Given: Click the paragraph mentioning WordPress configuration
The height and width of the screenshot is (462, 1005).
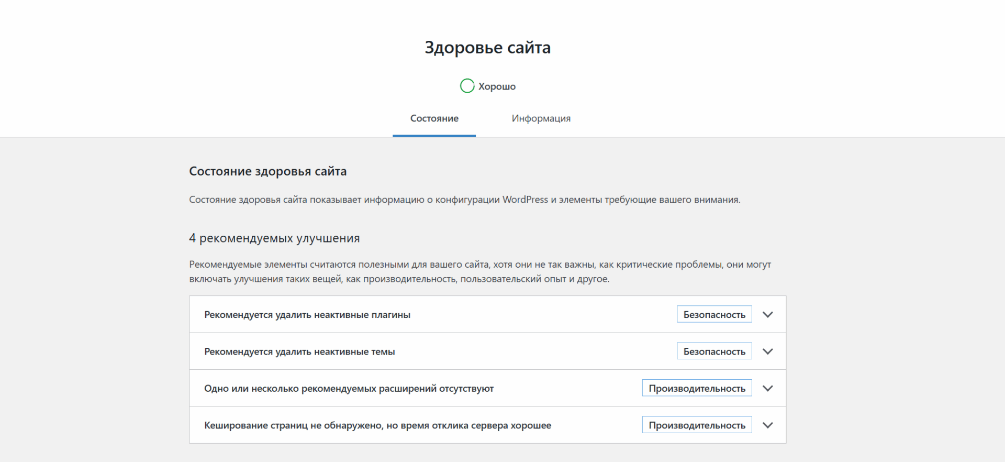Looking at the screenshot, I should click(464, 200).
